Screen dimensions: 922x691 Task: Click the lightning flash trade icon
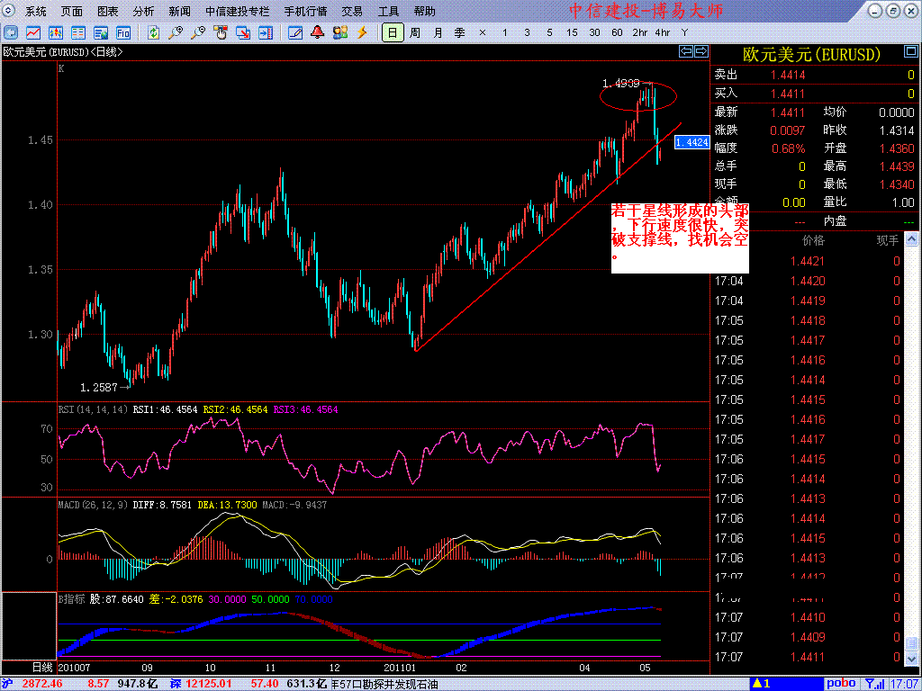pos(362,33)
